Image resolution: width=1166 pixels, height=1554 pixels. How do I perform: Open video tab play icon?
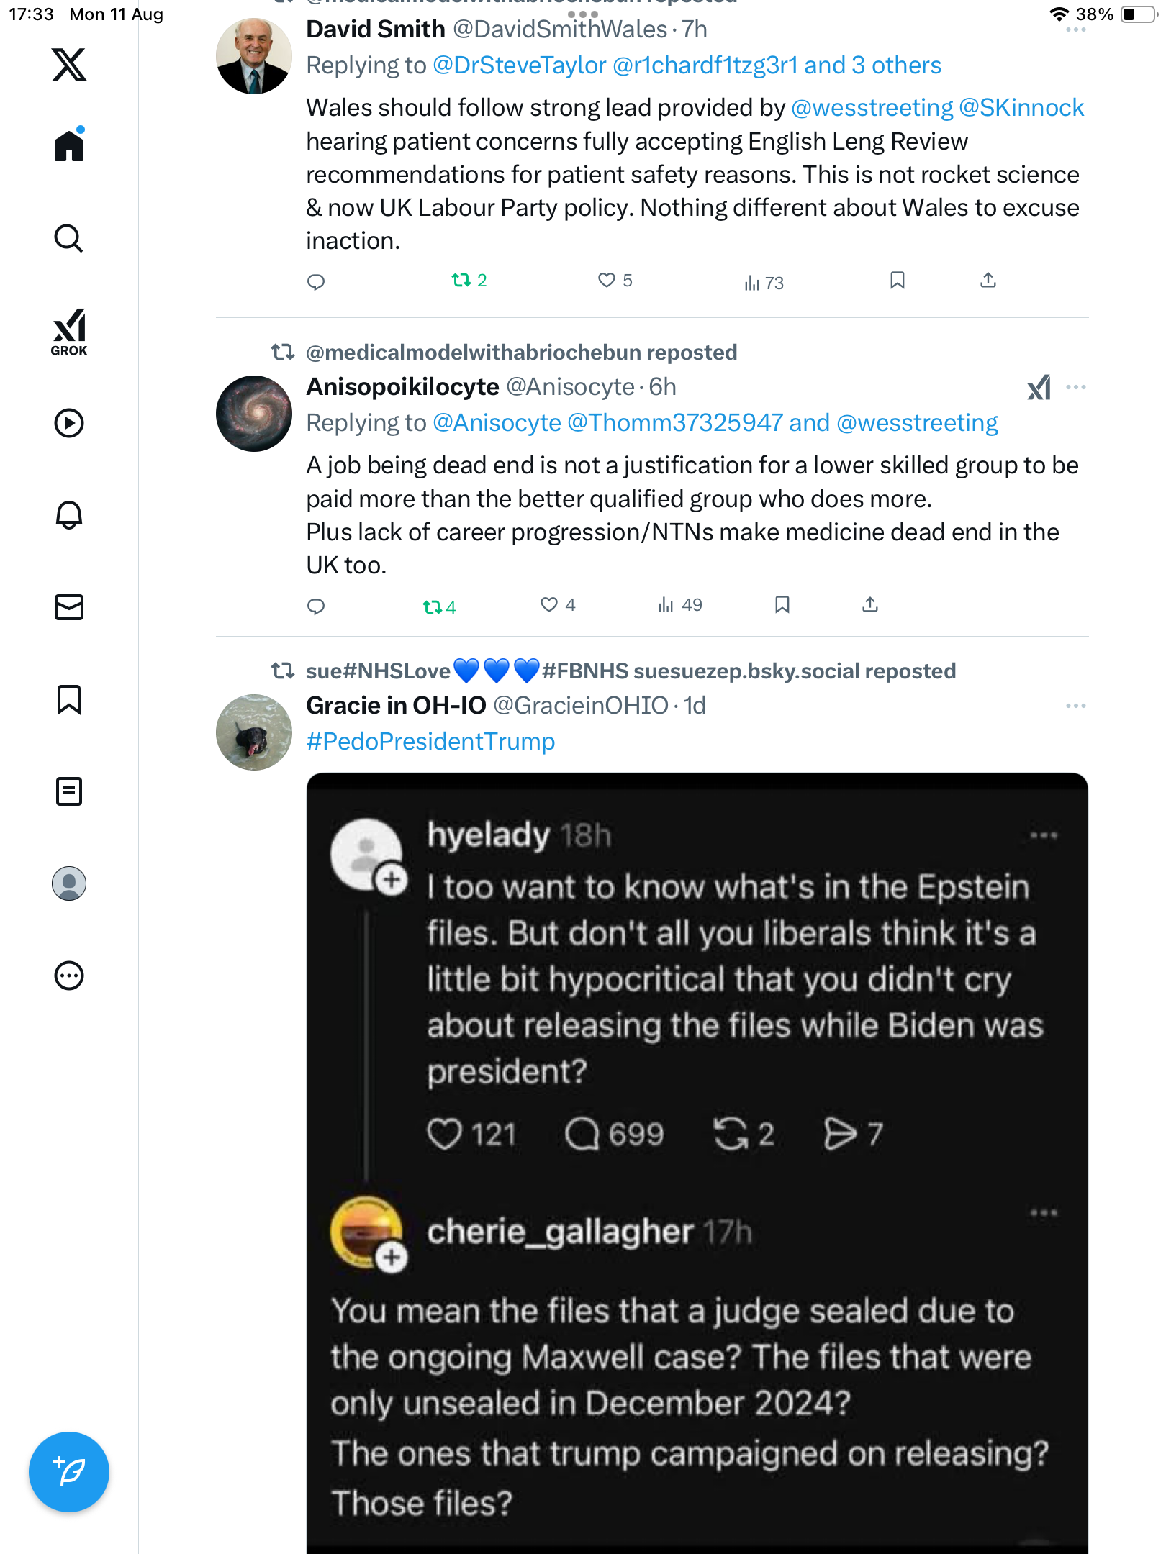click(69, 422)
